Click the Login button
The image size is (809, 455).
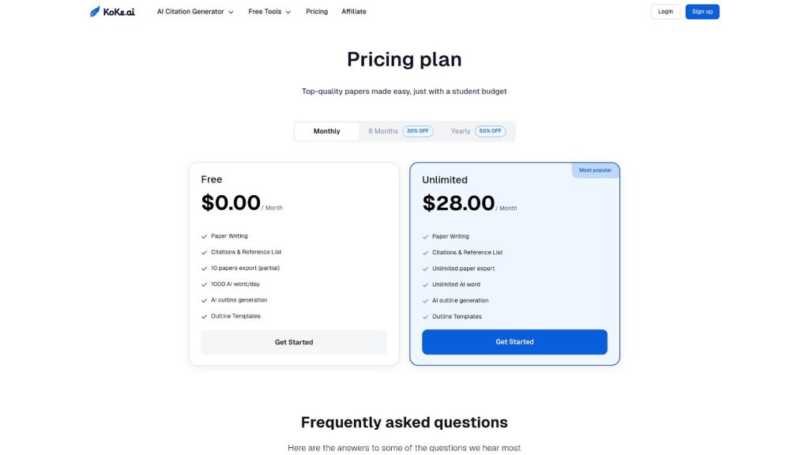tap(665, 12)
